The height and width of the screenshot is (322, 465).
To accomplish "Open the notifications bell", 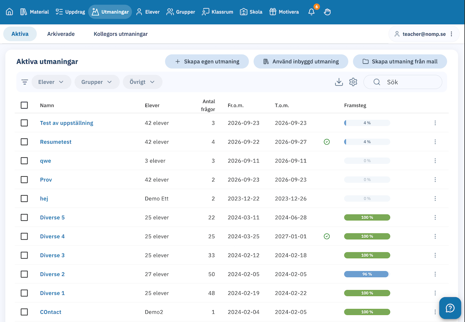I will [x=311, y=12].
